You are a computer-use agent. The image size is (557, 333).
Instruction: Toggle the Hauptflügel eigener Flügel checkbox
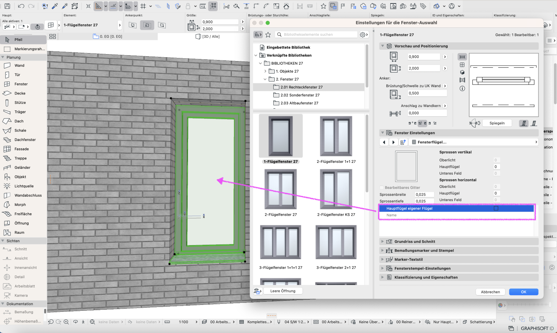click(496, 208)
